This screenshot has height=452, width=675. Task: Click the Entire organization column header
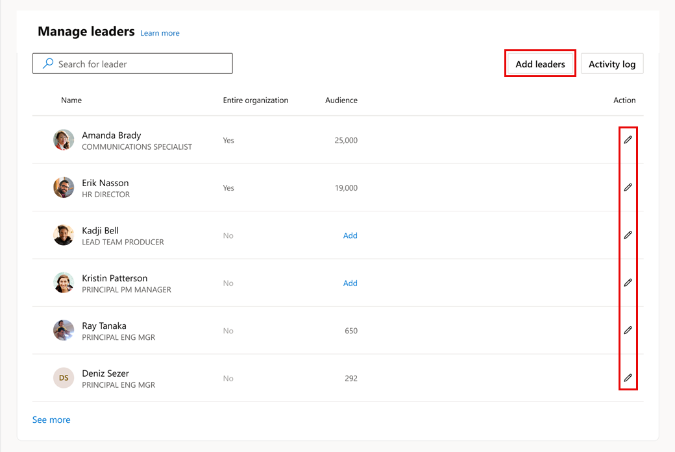click(x=255, y=101)
